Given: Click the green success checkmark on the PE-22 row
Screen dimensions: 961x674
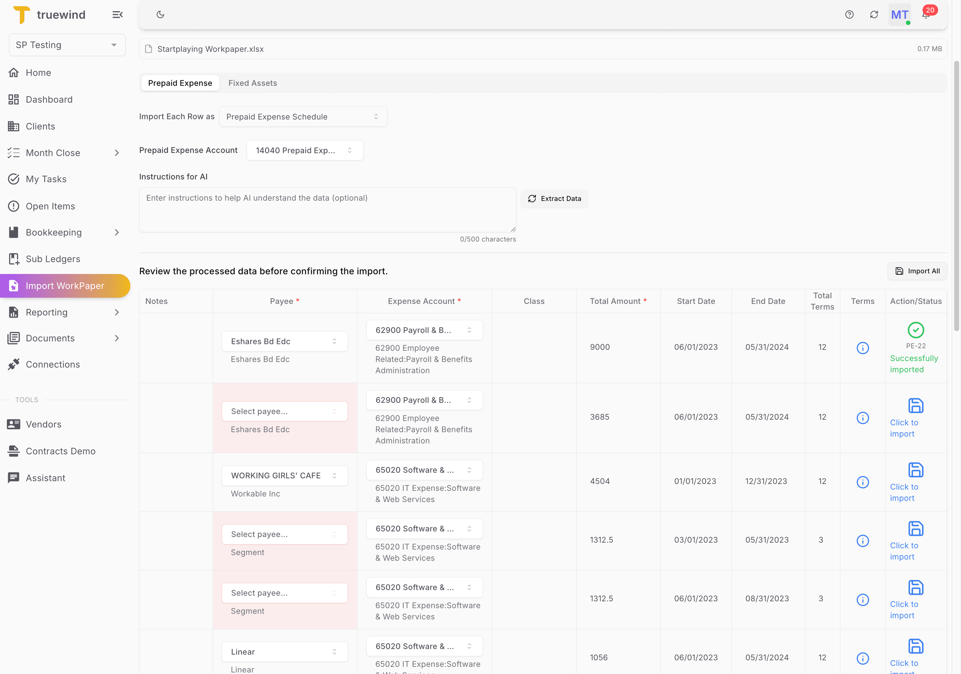Looking at the screenshot, I should (915, 330).
